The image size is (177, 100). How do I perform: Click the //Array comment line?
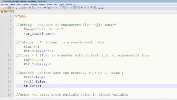(72, 94)
